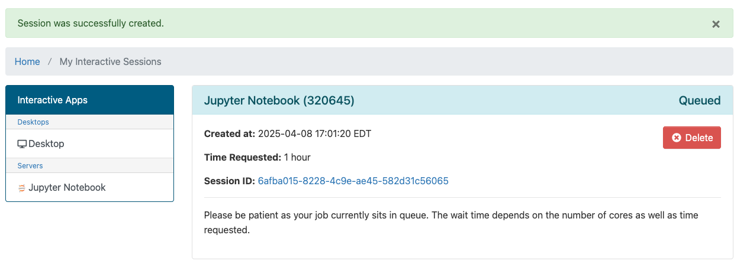The image size is (750, 274).
Task: Click My Interactive Sessions breadcrumb text
Action: [110, 61]
